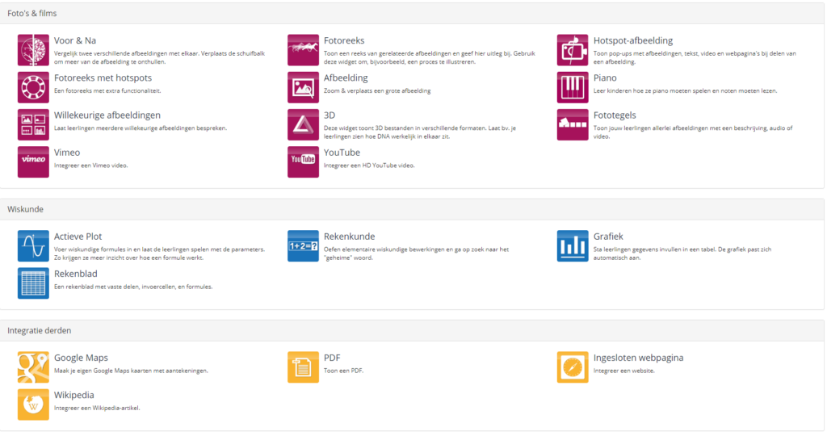This screenshot has width=827, height=436.
Task: Select the Vimeo widget icon
Action: pyautogui.click(x=33, y=161)
